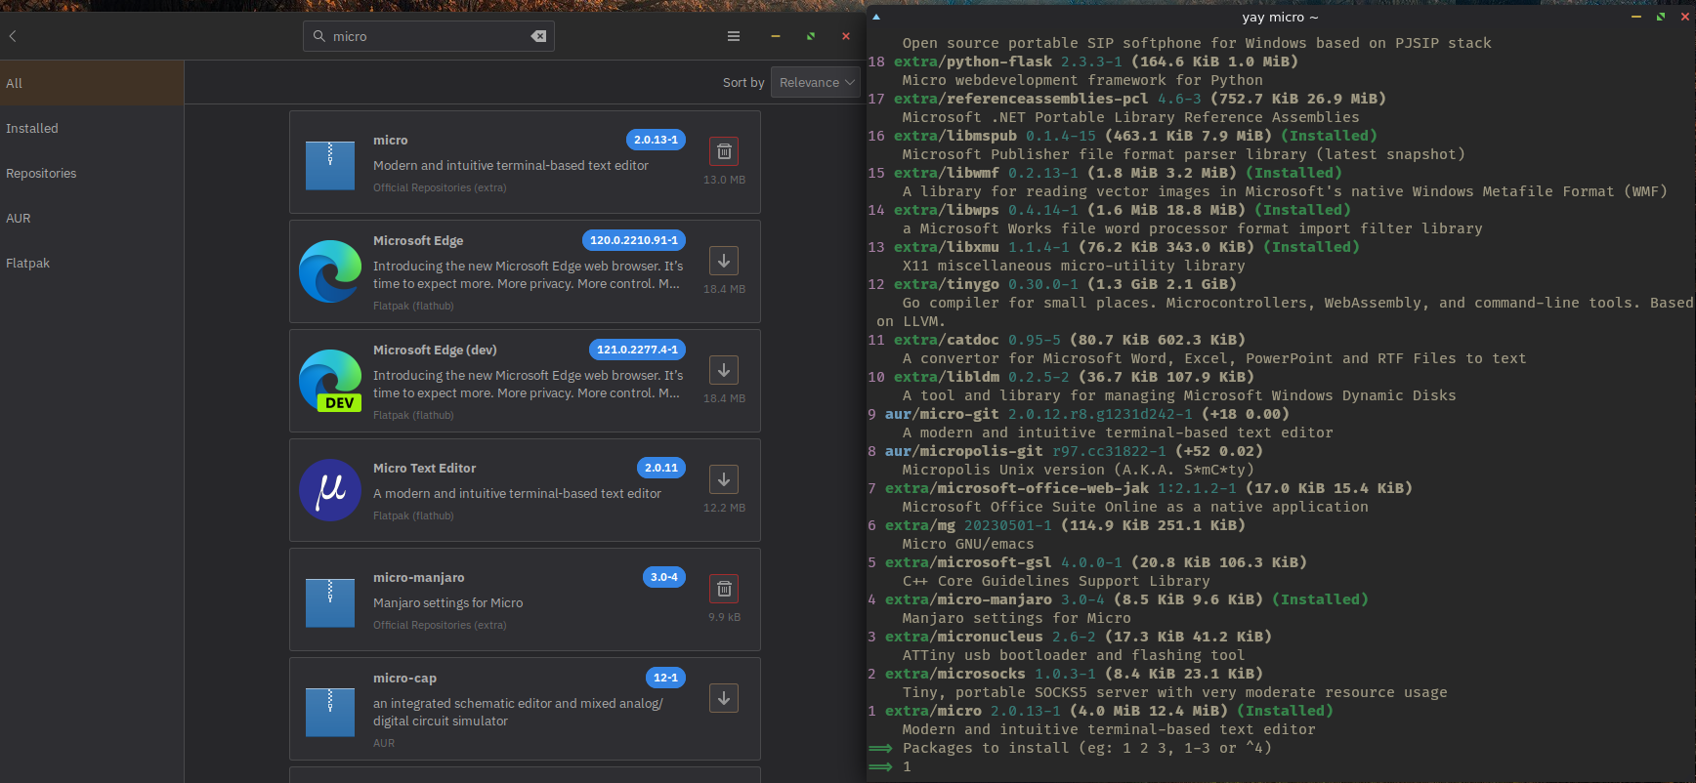Screen dimensions: 1696x783
Task: Install Microsoft Edge (dev) via download arrow
Action: pos(724,370)
